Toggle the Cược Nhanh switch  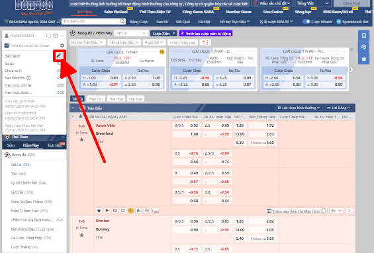click(306, 21)
